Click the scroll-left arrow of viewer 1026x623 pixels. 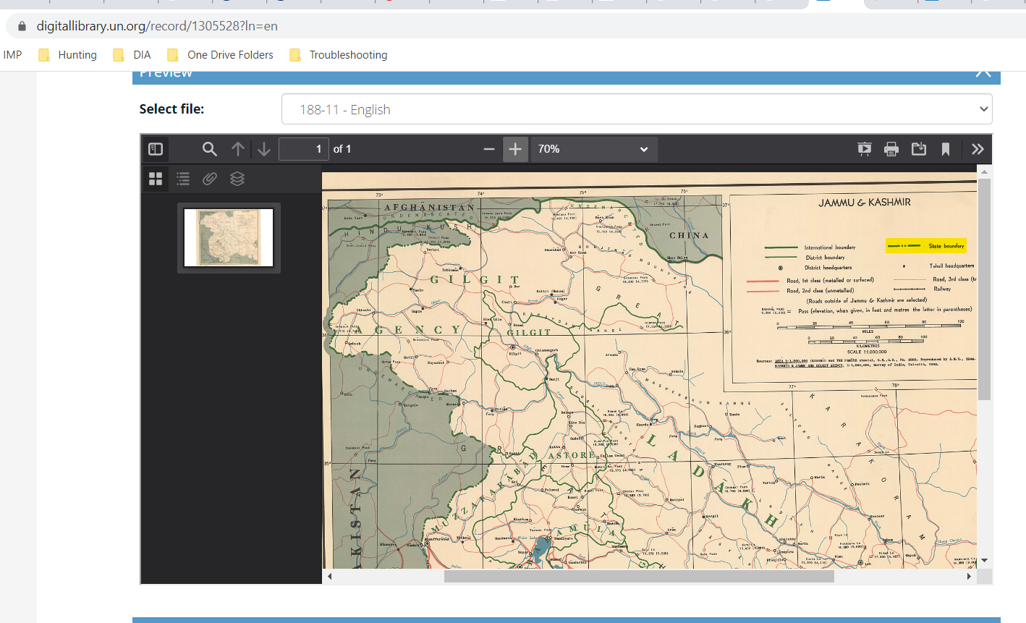click(x=330, y=576)
